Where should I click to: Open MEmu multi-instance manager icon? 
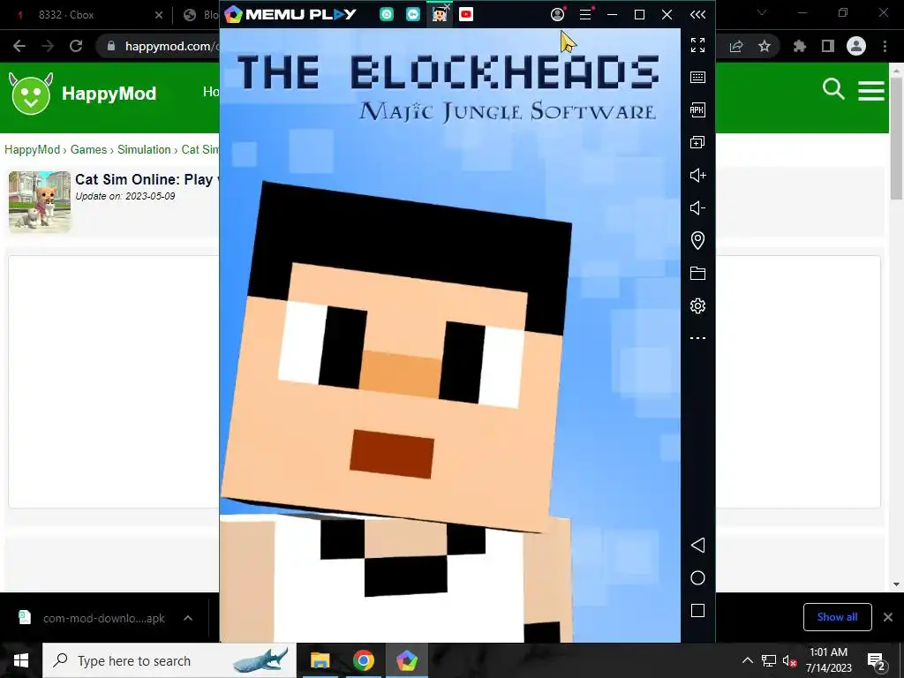[x=697, y=142]
